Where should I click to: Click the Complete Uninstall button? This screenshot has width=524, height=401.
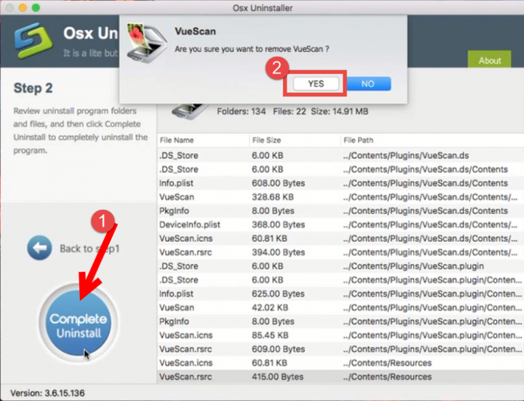pyautogui.click(x=78, y=323)
